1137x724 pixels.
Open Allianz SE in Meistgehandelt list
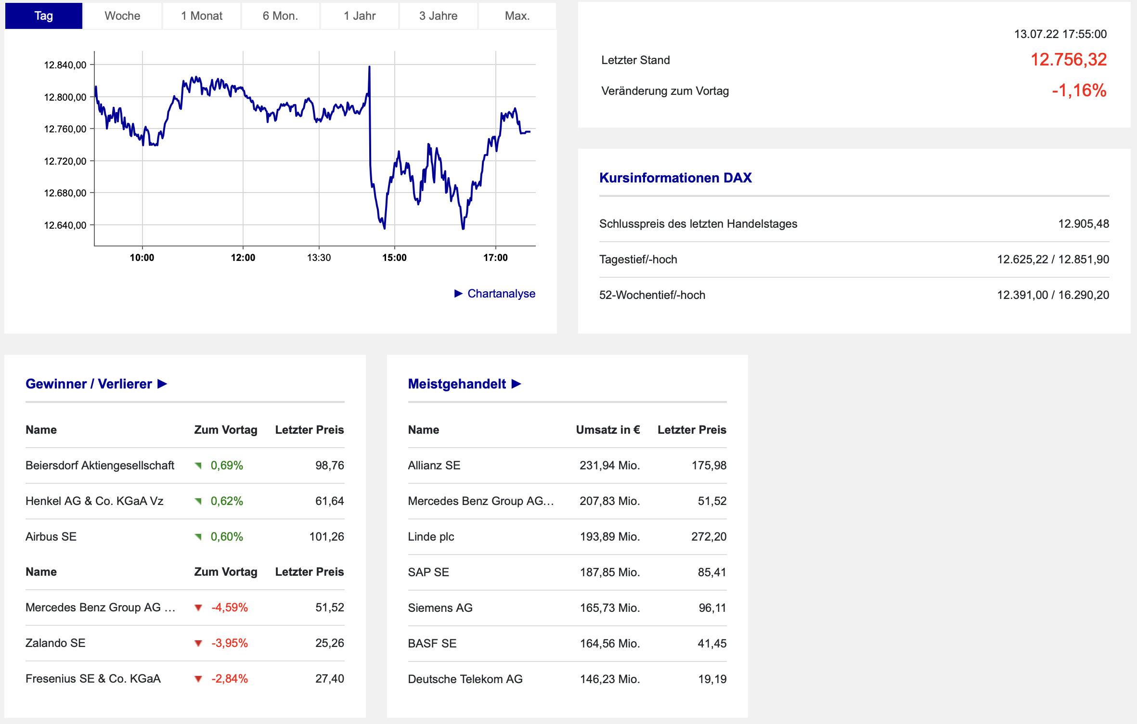[434, 465]
